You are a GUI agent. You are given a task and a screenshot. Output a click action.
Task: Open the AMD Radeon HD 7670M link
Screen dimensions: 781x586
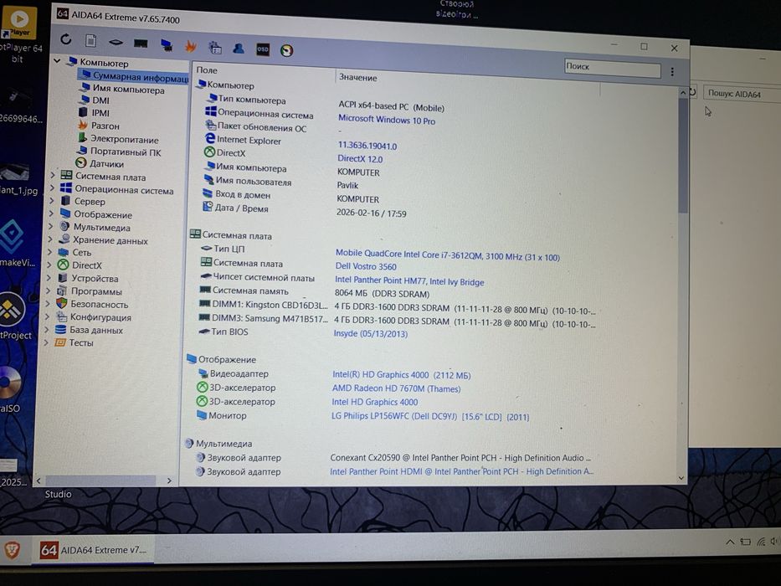396,388
